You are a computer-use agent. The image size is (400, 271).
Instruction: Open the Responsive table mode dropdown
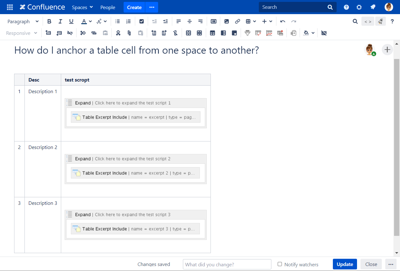21,33
